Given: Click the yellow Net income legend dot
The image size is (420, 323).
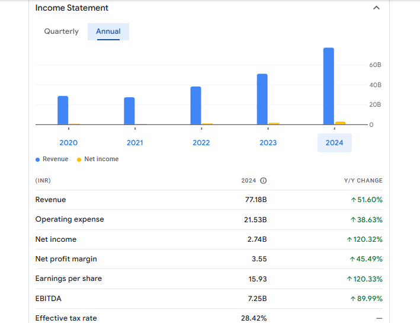Looking at the screenshot, I should coord(79,159).
